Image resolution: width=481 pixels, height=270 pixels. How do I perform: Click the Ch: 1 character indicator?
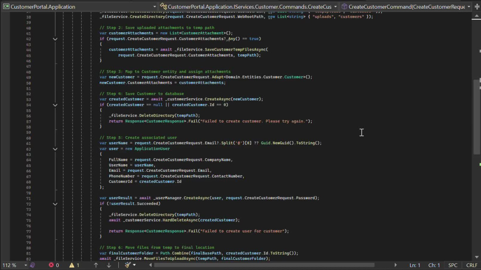tap(434, 265)
